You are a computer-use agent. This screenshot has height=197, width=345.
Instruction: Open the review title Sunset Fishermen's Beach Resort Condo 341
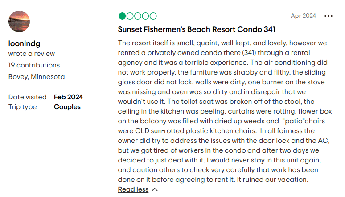click(197, 30)
